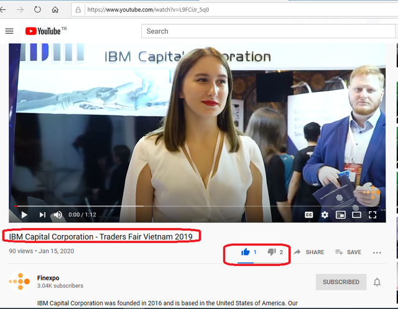Seek within the video progress bar

coord(197,206)
